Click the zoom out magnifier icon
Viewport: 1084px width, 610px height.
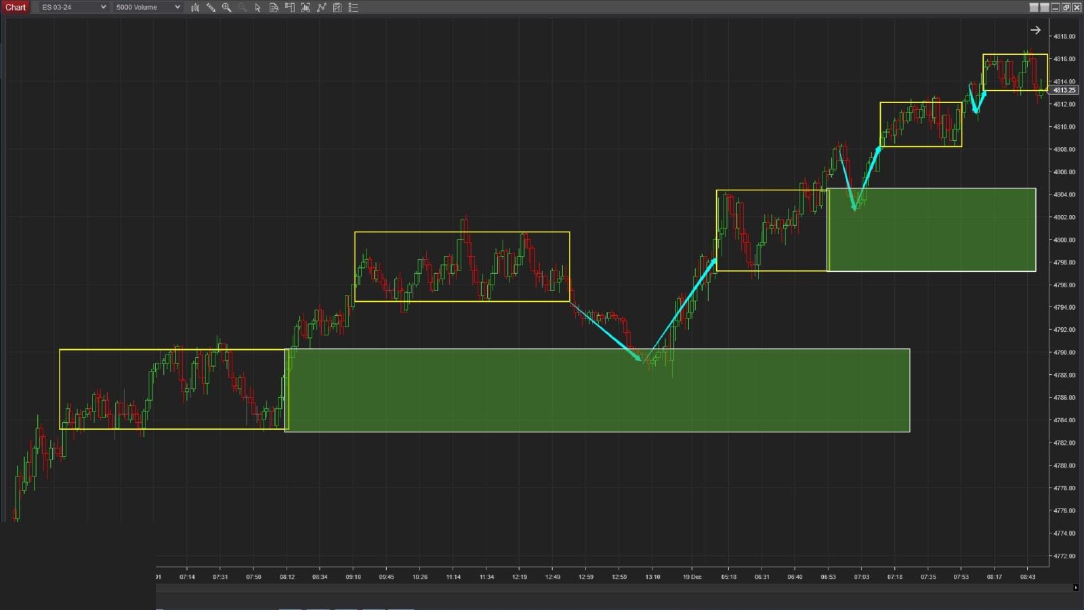click(x=242, y=7)
